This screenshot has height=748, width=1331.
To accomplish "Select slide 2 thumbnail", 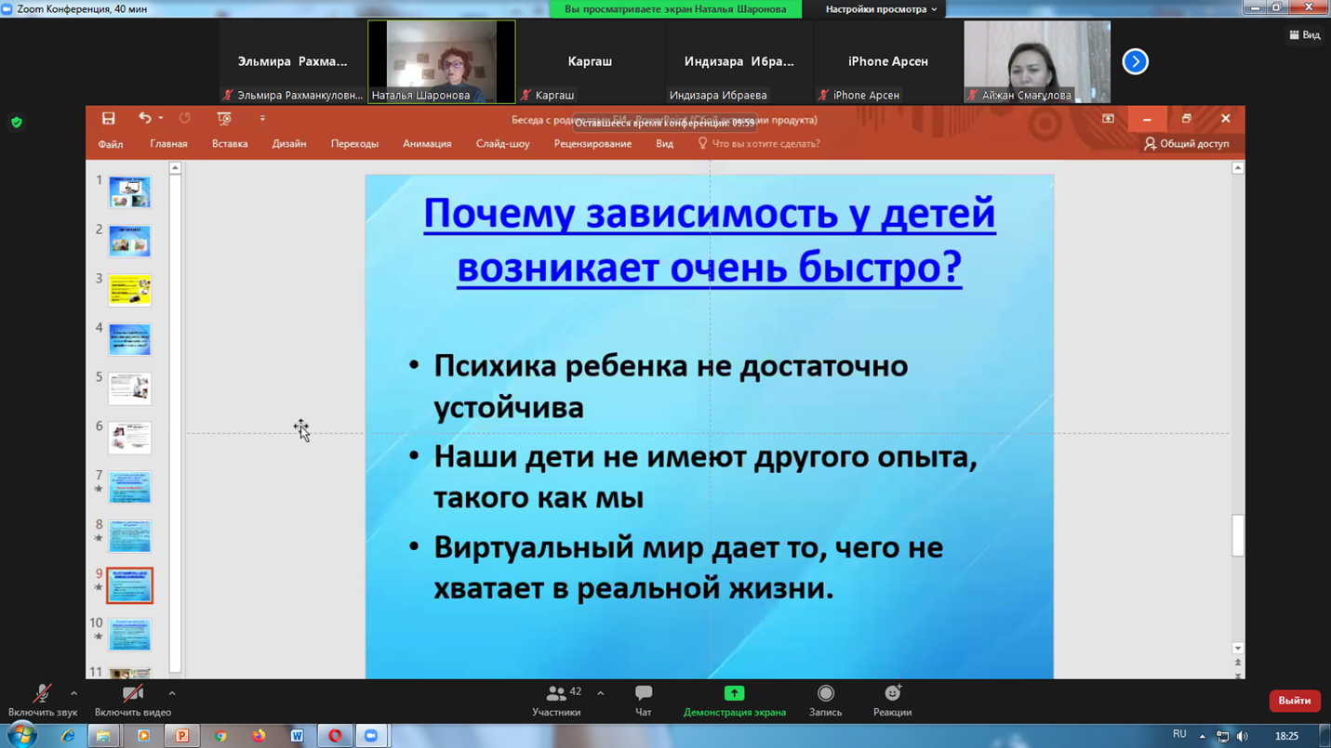I will click(x=129, y=241).
